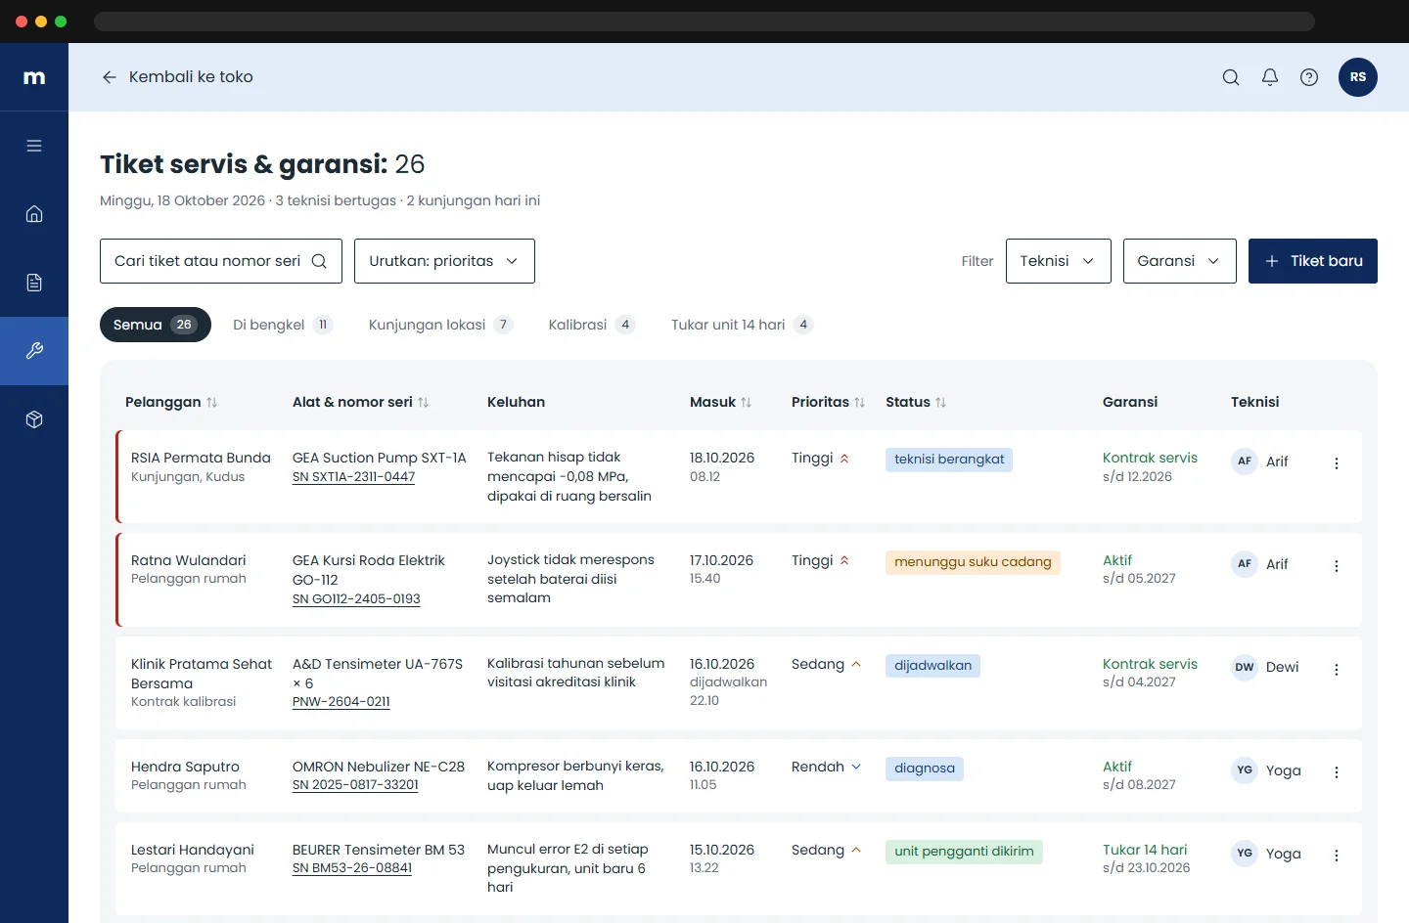Viewport: 1409px width, 923px height.
Task: Click the unit pengganti dikirim status badge
Action: click(964, 852)
